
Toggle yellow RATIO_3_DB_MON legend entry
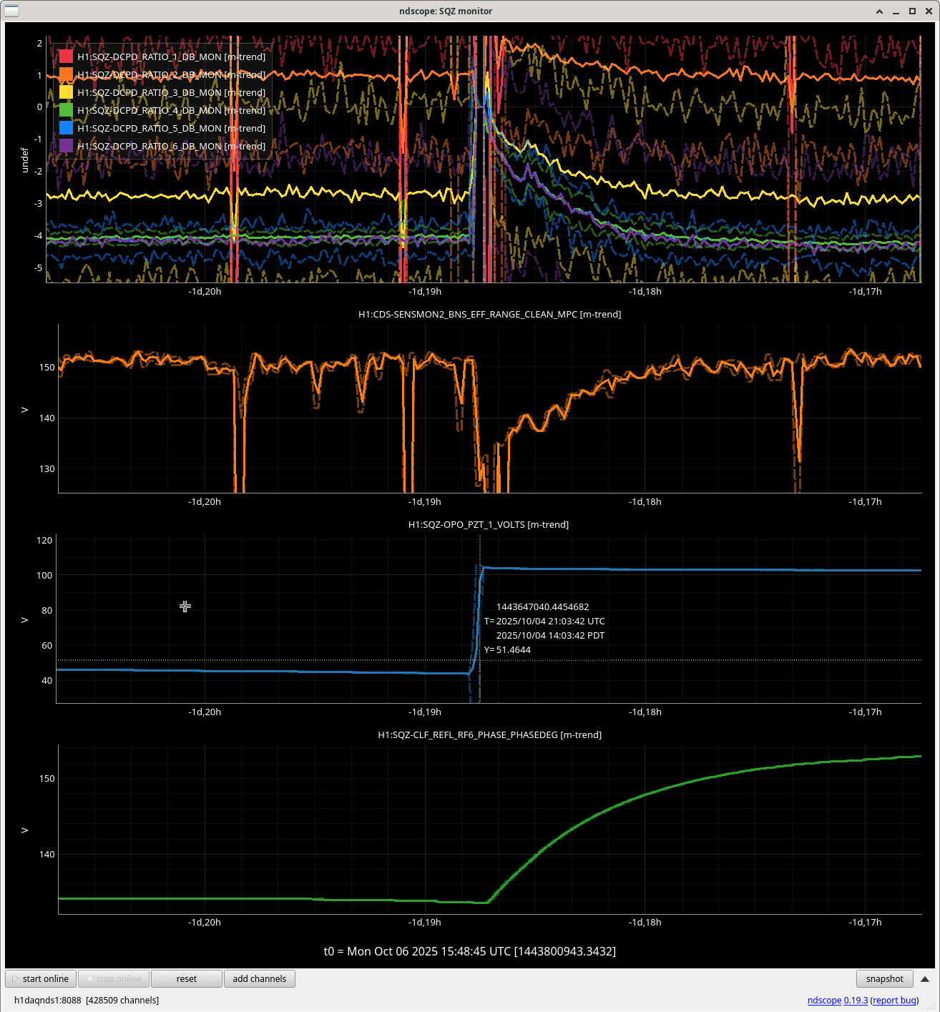coord(171,92)
